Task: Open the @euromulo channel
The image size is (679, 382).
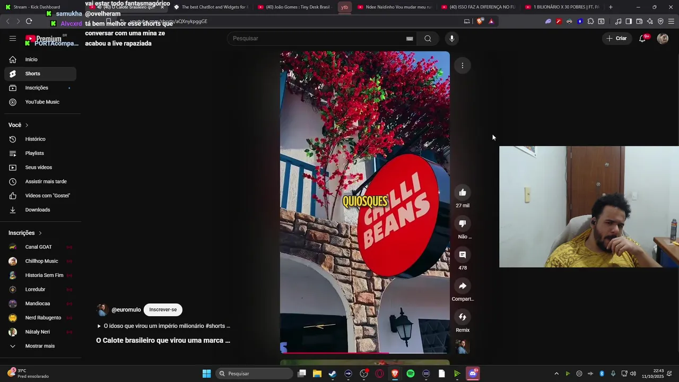Action: tap(126, 310)
